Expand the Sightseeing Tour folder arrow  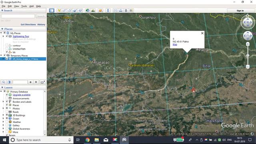click(3, 36)
